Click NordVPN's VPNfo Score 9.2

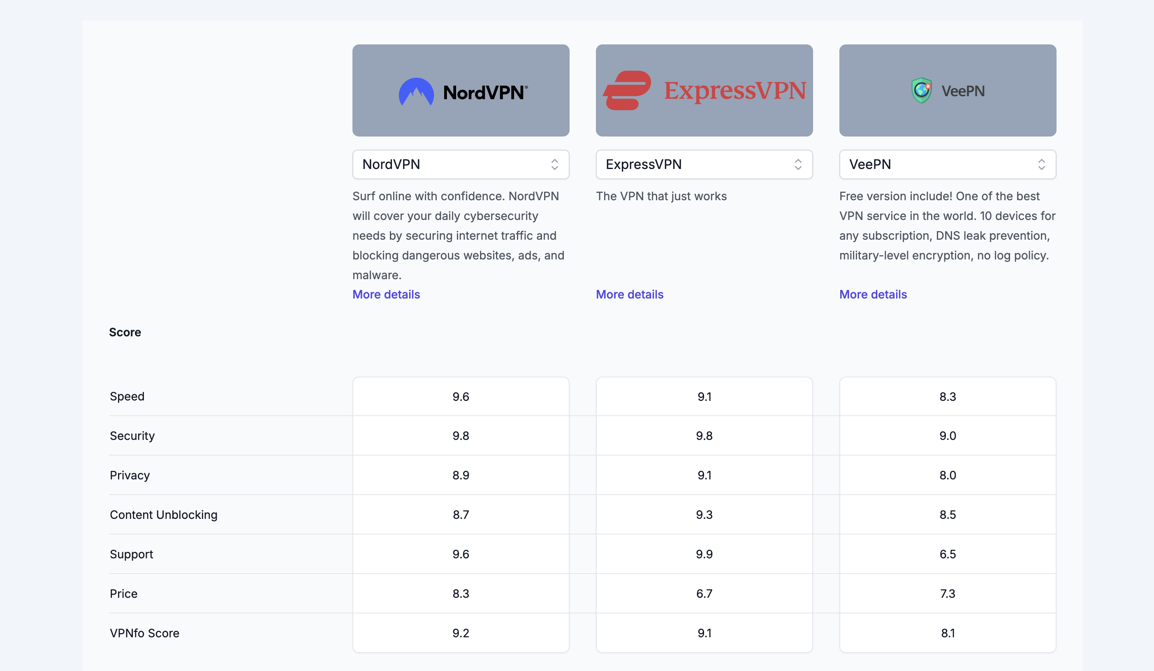click(461, 633)
